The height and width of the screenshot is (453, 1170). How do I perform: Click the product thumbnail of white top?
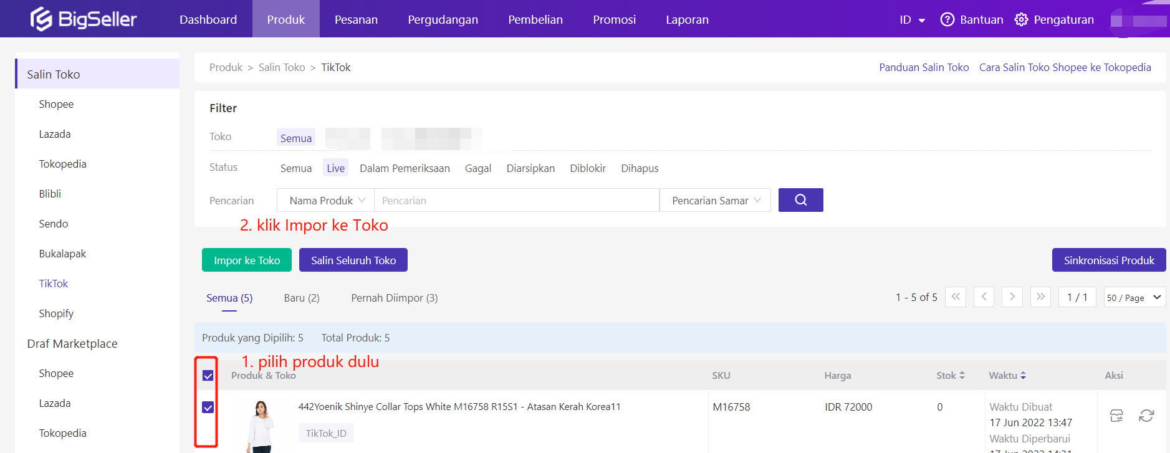click(261, 426)
